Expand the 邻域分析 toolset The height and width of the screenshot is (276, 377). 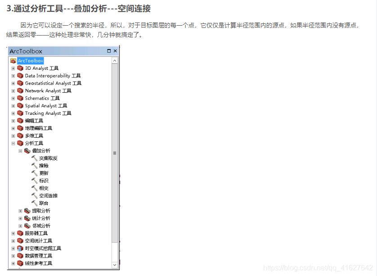[x=20, y=226]
